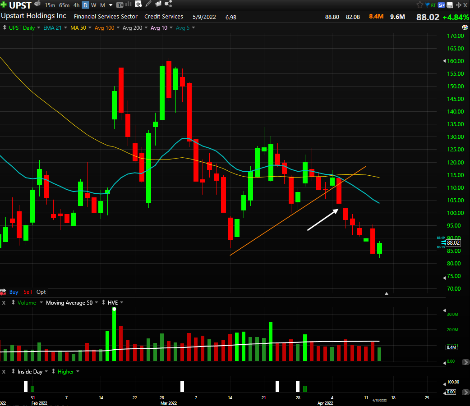Select the pencil drawing tools icon
The height and width of the screenshot is (406, 470).
pos(148,4)
